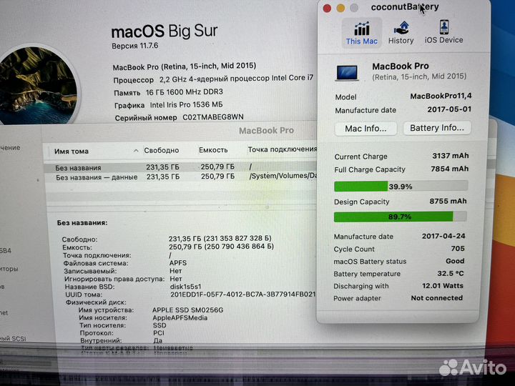The width and height of the screenshot is (515, 386).
Task: Click the battery manufacture date 2017-04-24
Action: point(443,236)
